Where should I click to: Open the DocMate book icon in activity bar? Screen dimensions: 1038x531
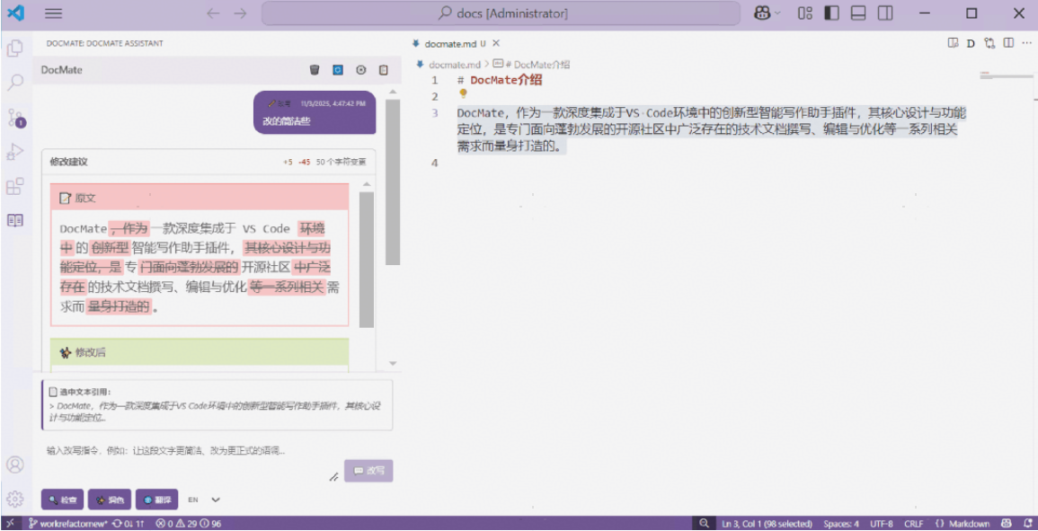[x=15, y=220]
